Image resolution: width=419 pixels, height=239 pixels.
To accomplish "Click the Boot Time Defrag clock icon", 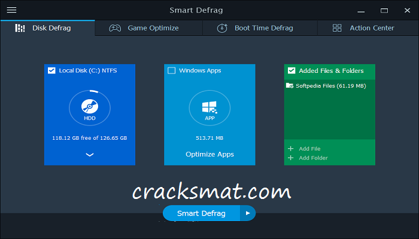I will tap(222, 28).
